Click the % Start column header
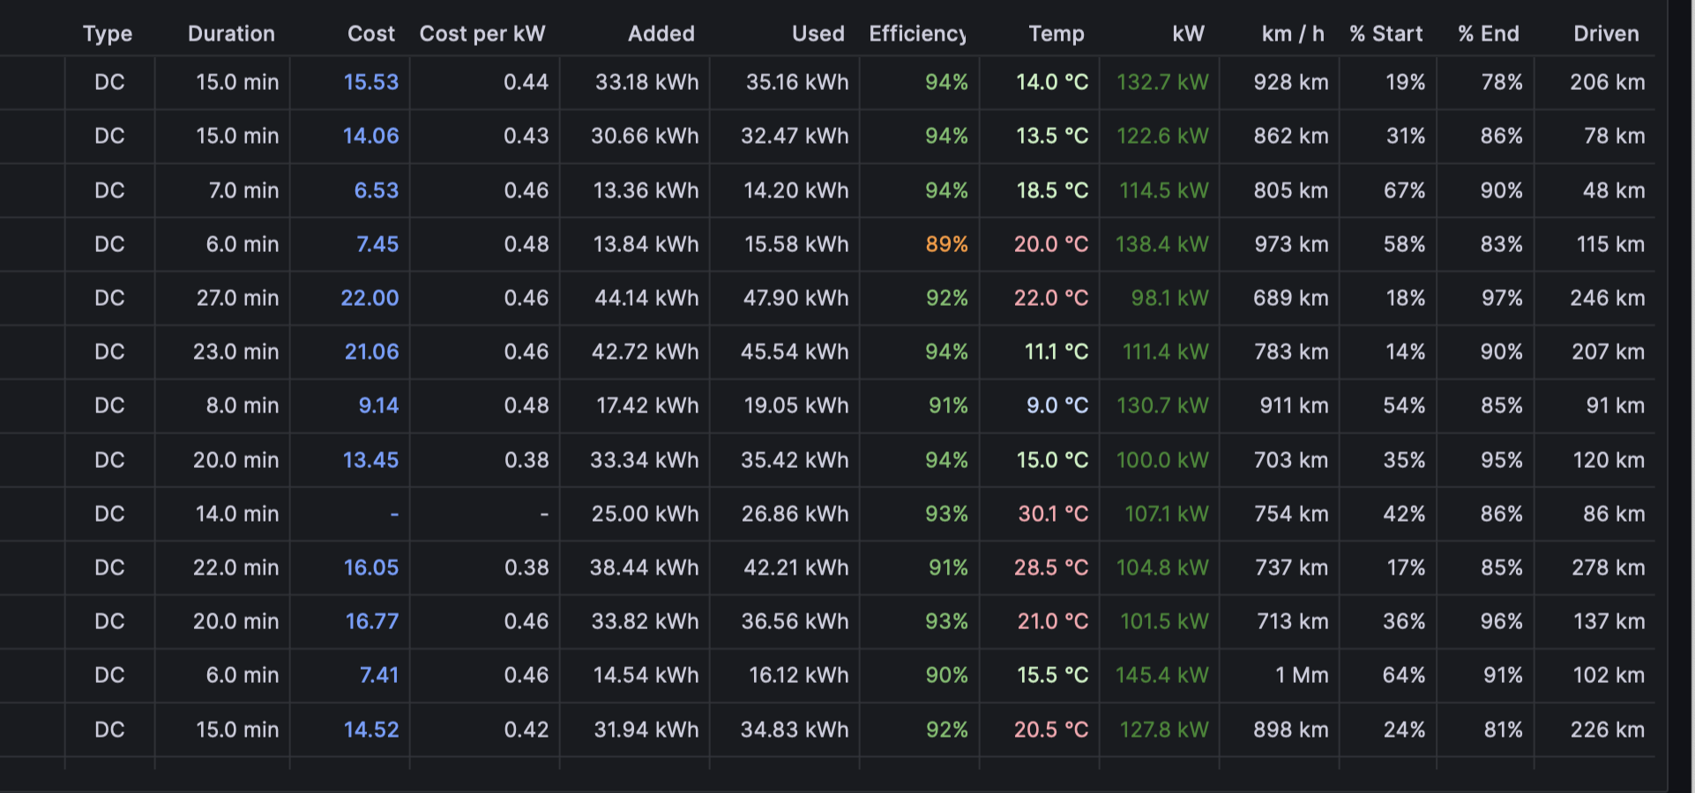Image resolution: width=1695 pixels, height=793 pixels. 1385,33
